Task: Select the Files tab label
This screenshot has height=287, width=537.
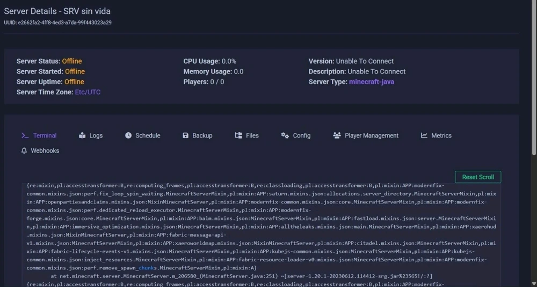Action: (252, 136)
